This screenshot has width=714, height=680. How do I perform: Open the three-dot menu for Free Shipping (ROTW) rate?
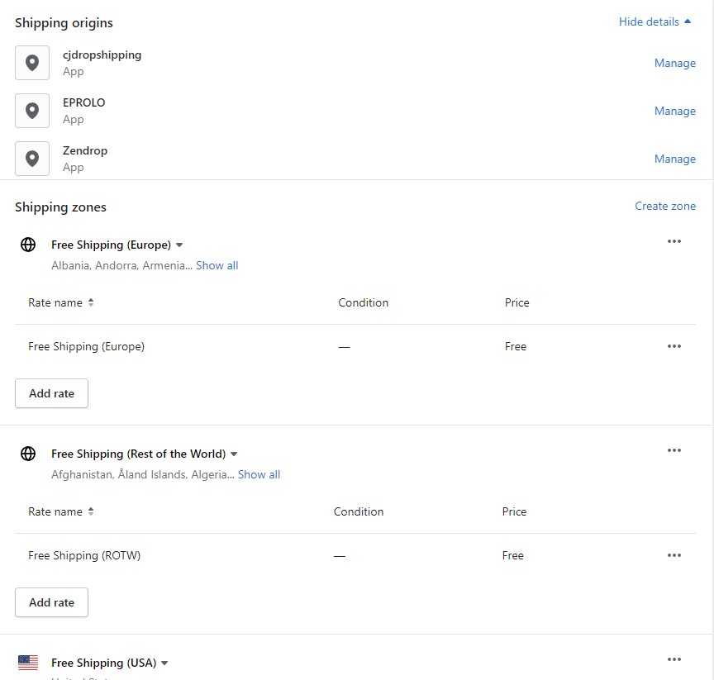674,555
